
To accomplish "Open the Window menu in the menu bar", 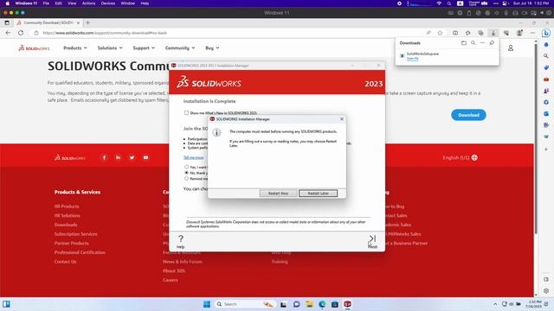I will tap(128, 3).
